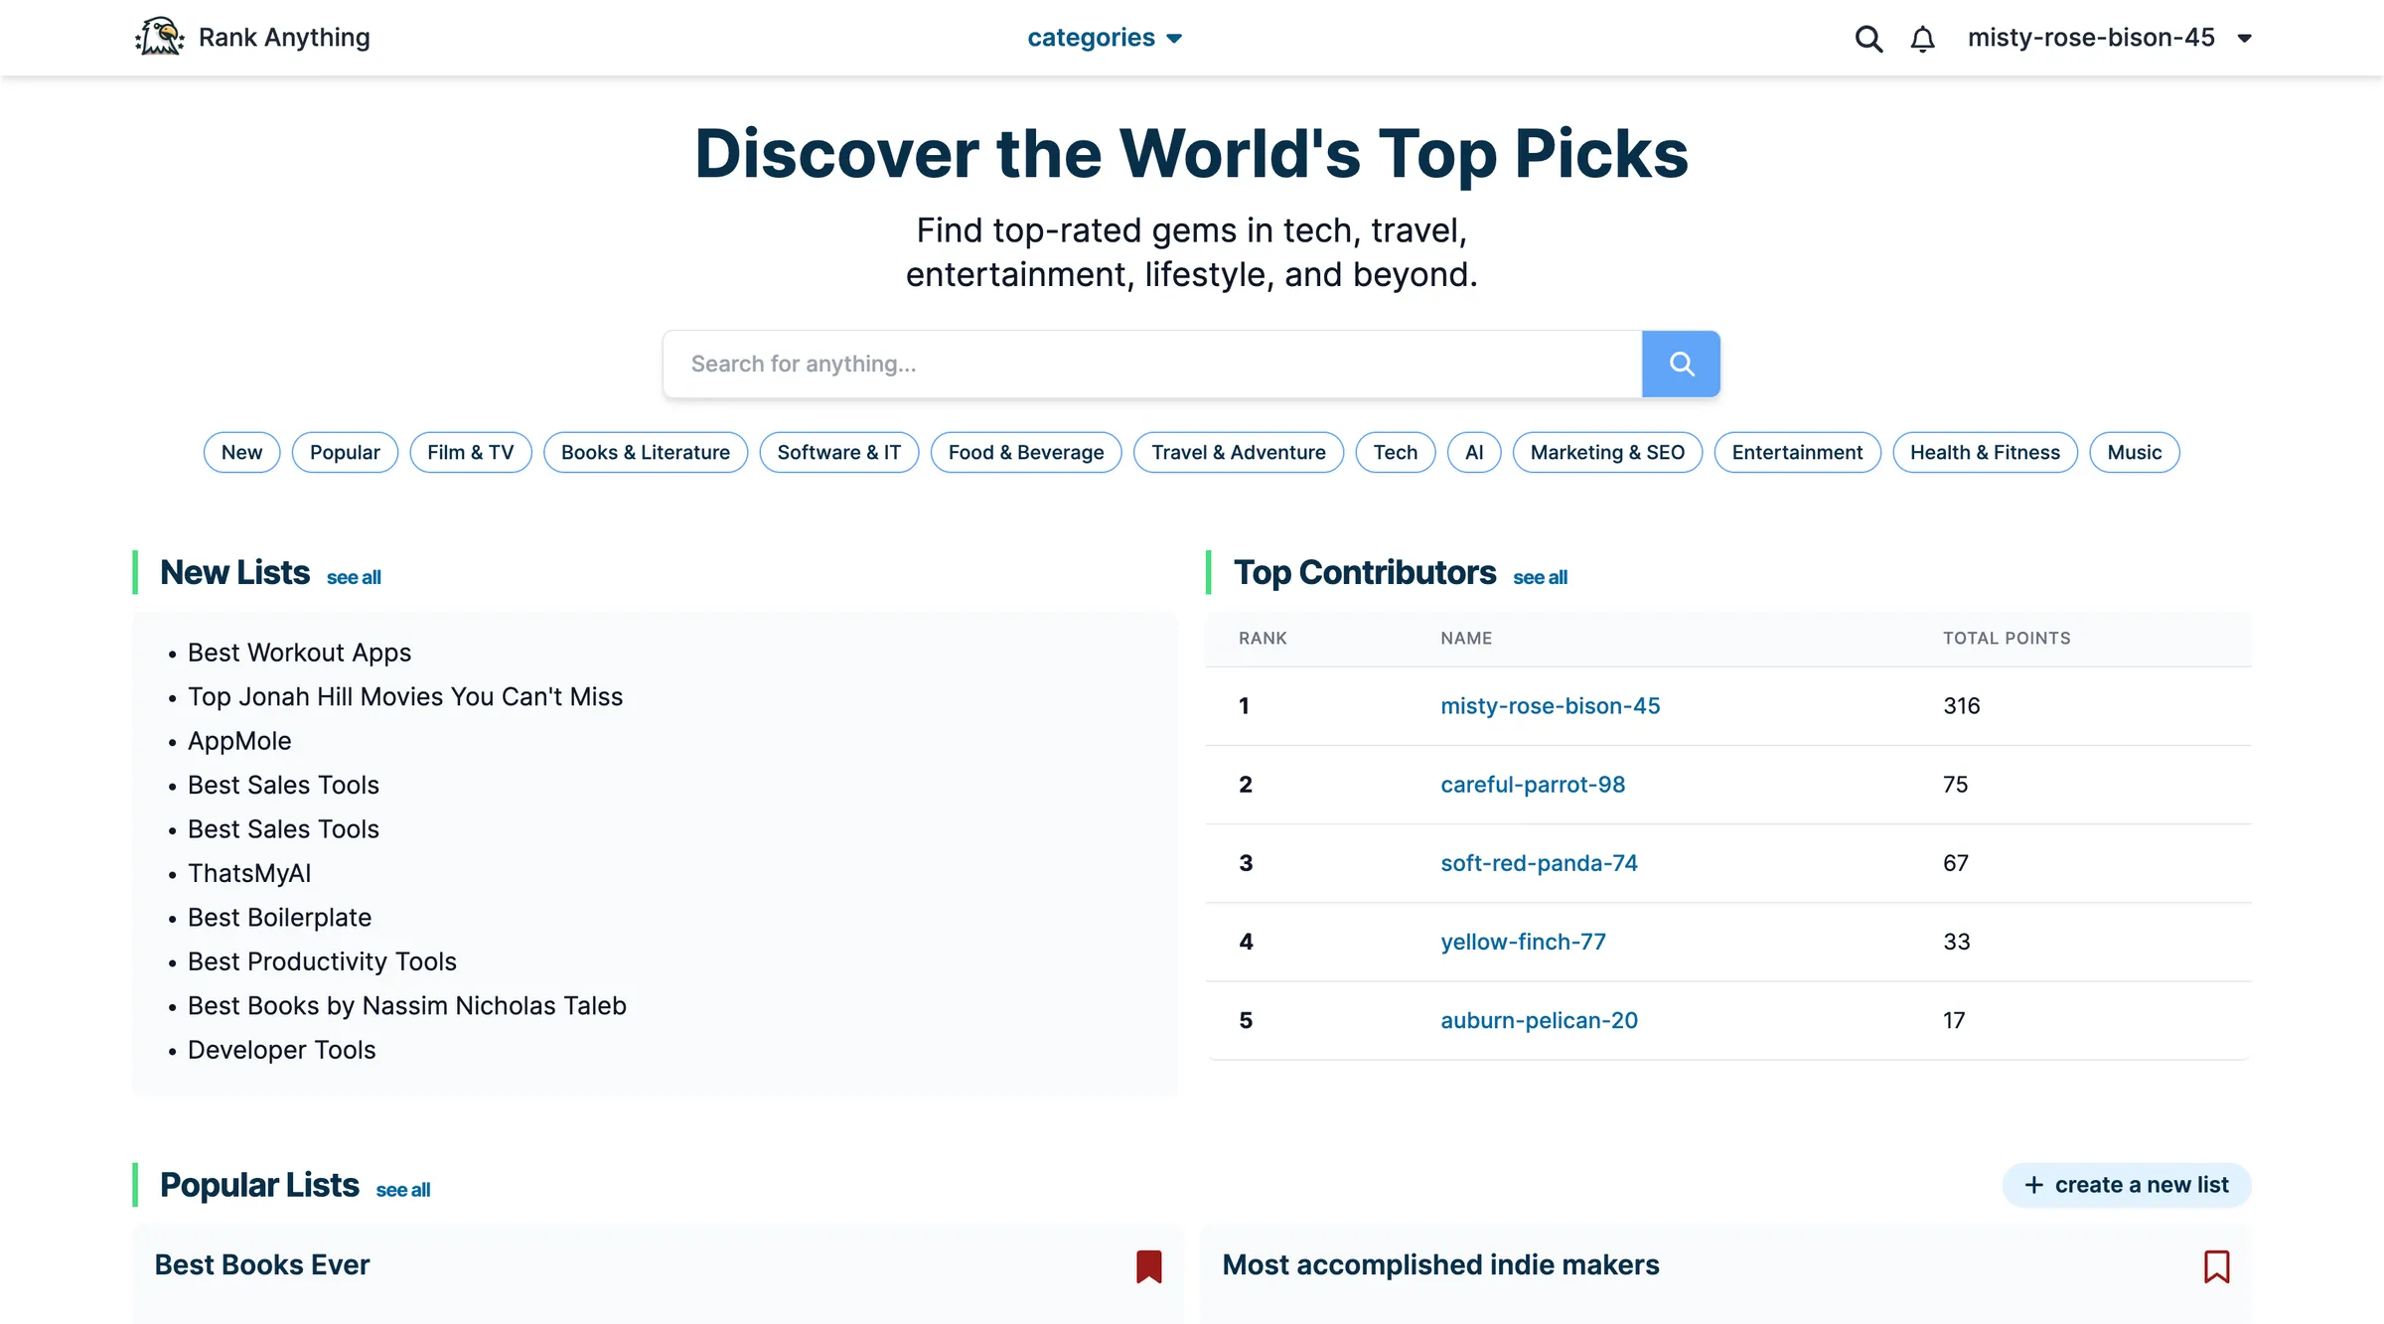Click the Rank Anything eagle logo
This screenshot has width=2384, height=1324.
[159, 37]
